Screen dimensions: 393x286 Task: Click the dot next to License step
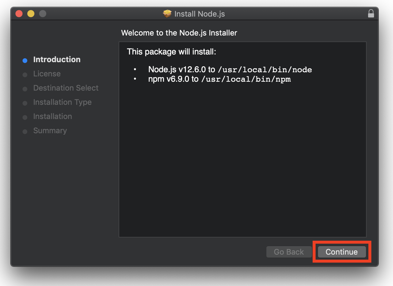(25, 75)
